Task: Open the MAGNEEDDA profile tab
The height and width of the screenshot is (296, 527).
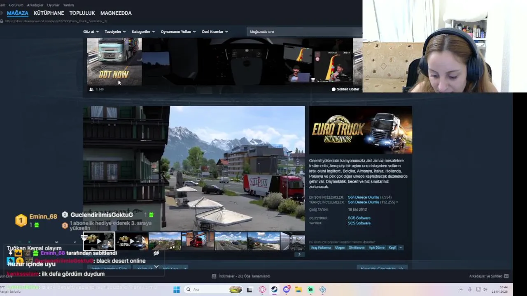Action: pyautogui.click(x=116, y=13)
